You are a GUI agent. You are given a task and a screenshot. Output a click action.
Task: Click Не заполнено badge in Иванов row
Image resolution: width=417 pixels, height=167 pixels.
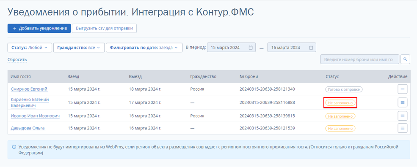click(340, 116)
